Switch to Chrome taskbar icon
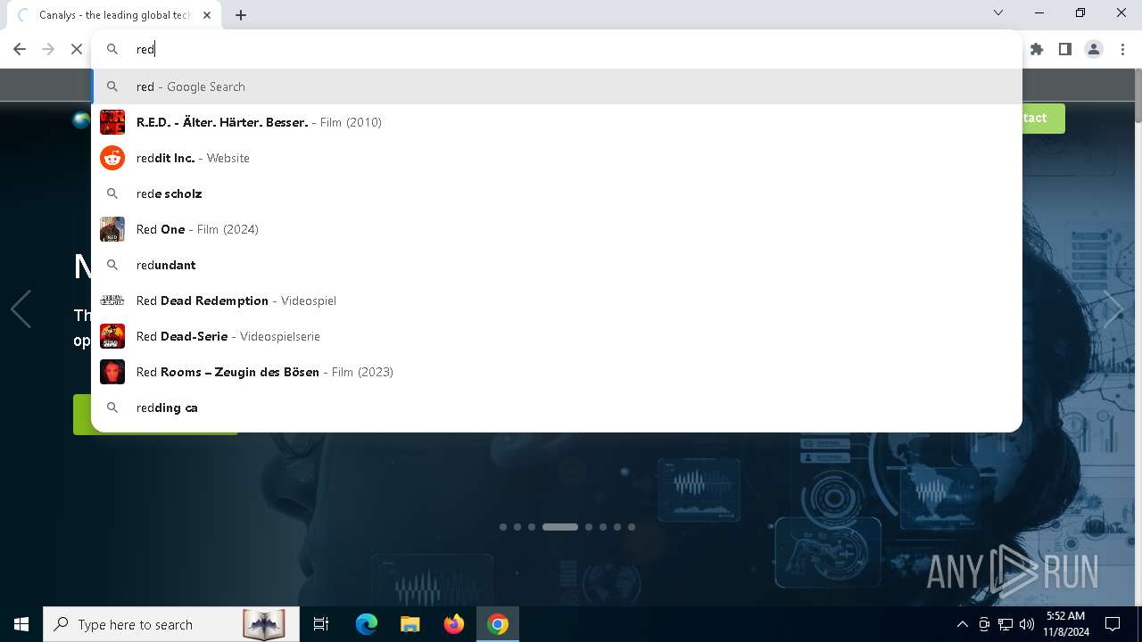Screen dimensions: 1142x642 click(x=498, y=624)
